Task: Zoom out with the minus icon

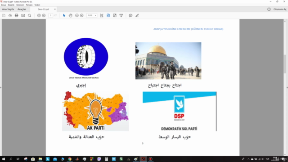Action: 77,15
